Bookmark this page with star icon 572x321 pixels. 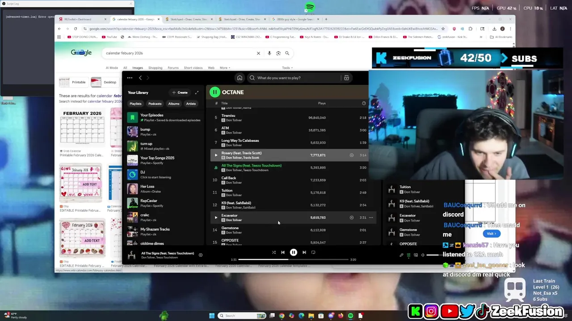click(x=443, y=29)
